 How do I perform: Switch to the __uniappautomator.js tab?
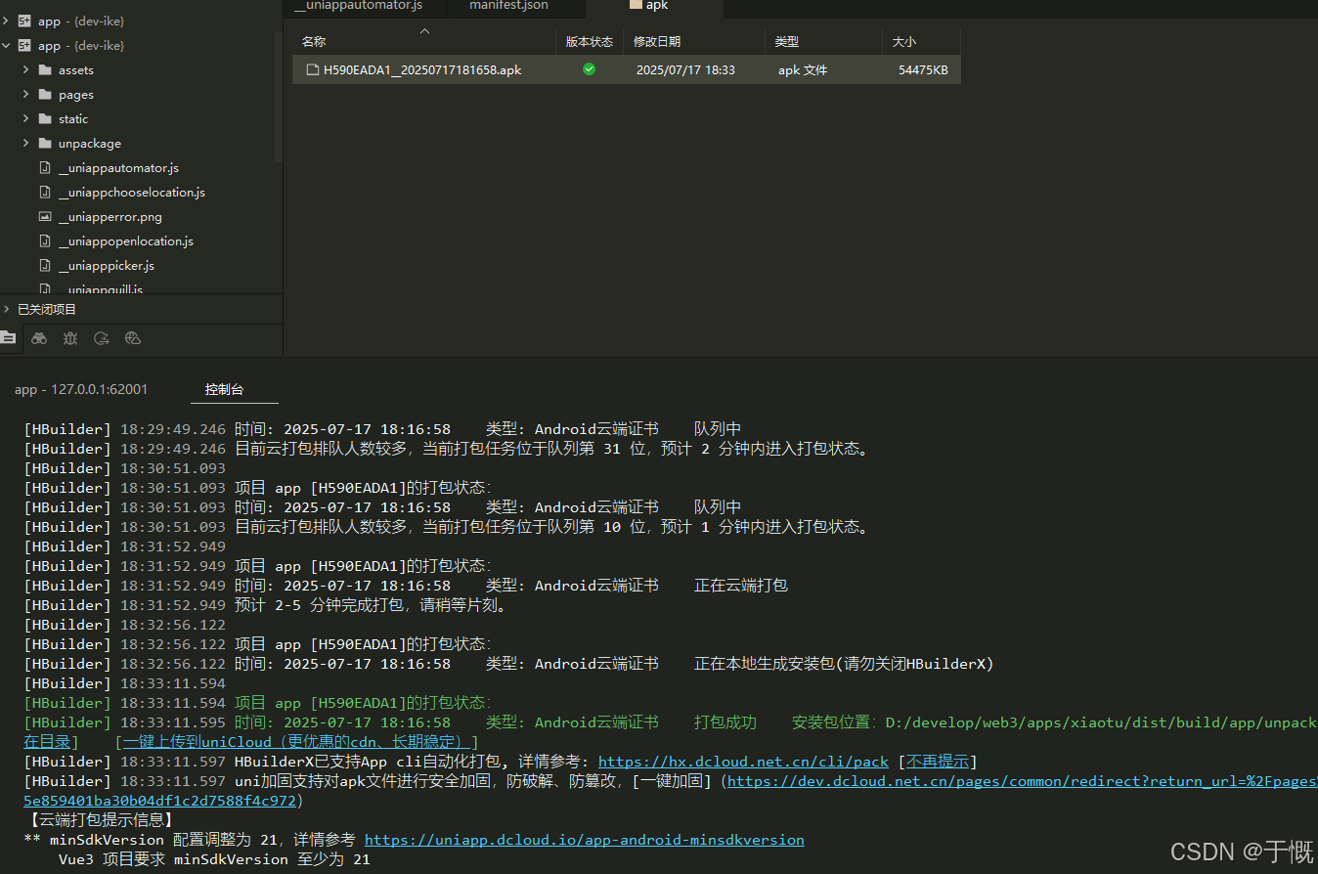[x=359, y=6]
